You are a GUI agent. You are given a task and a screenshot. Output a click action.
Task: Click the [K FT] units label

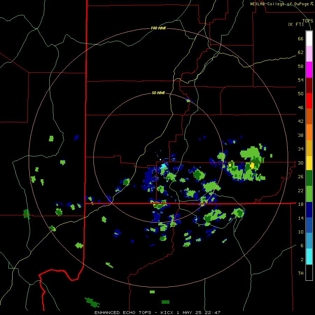coord(296,24)
